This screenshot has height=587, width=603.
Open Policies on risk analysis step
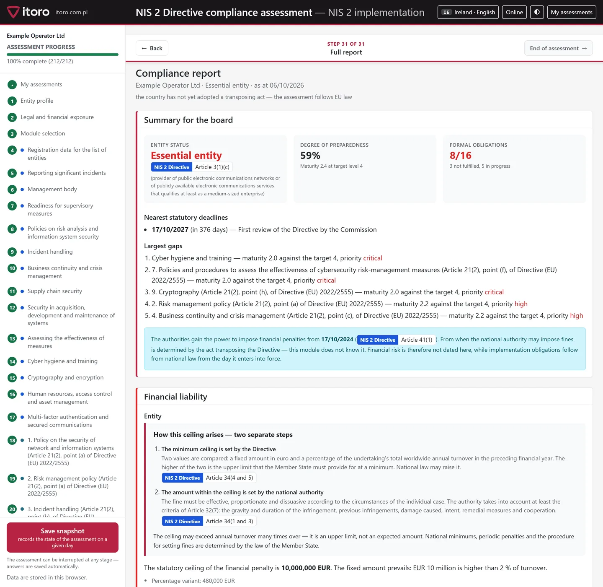click(x=63, y=233)
